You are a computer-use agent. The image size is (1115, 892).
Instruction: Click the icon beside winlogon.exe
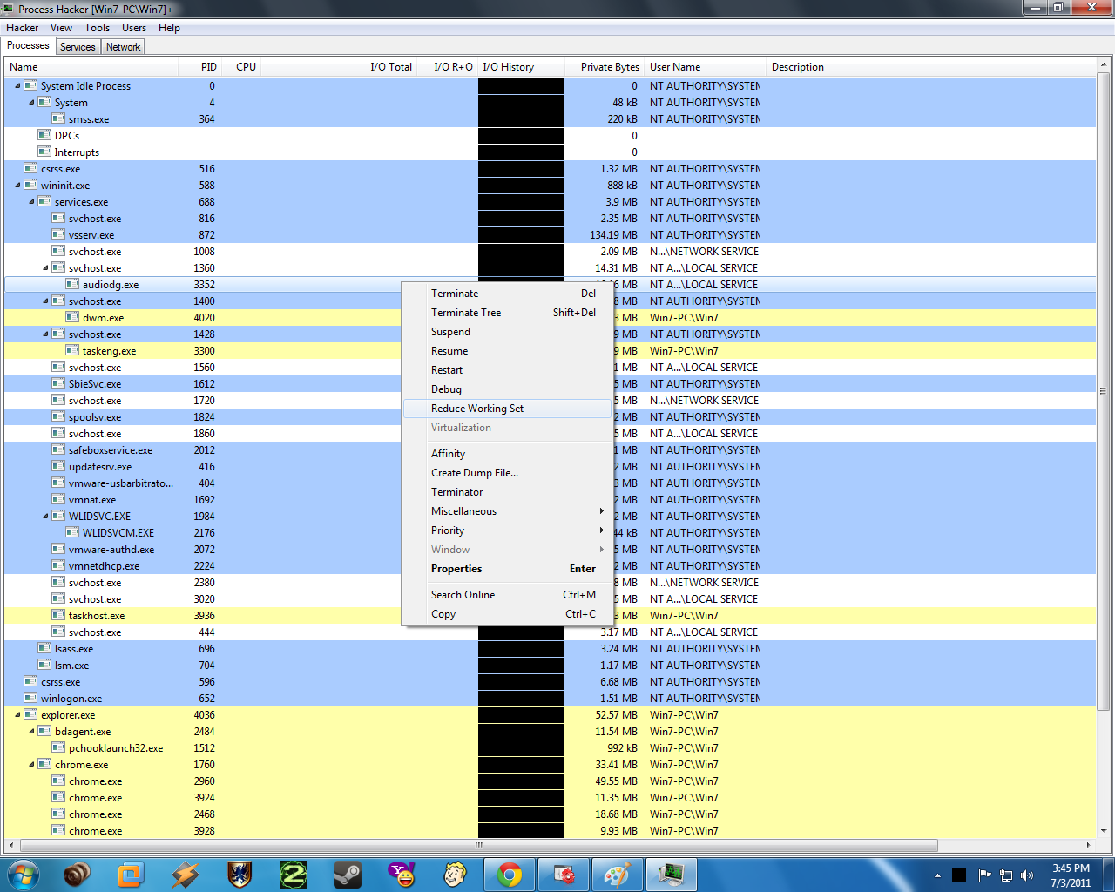pyautogui.click(x=30, y=698)
